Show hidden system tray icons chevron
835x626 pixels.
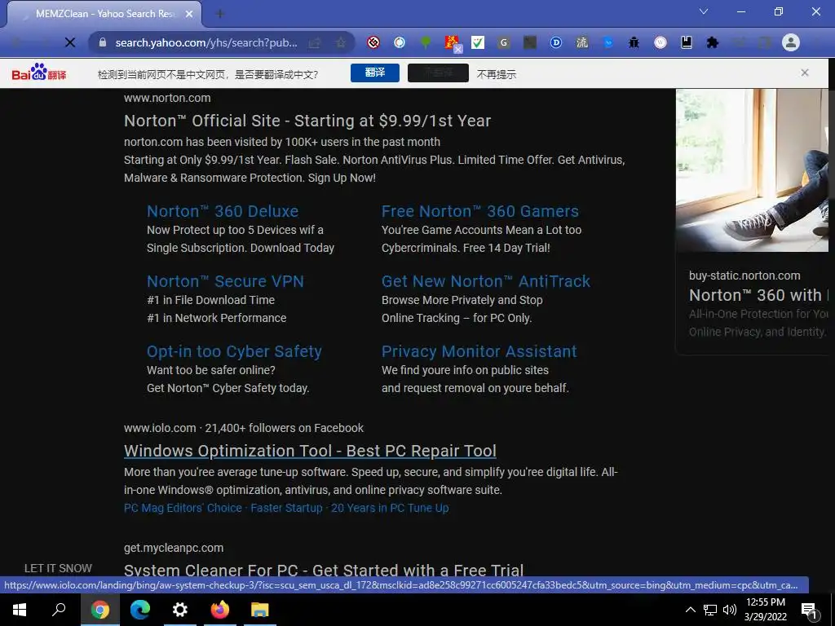(690, 610)
